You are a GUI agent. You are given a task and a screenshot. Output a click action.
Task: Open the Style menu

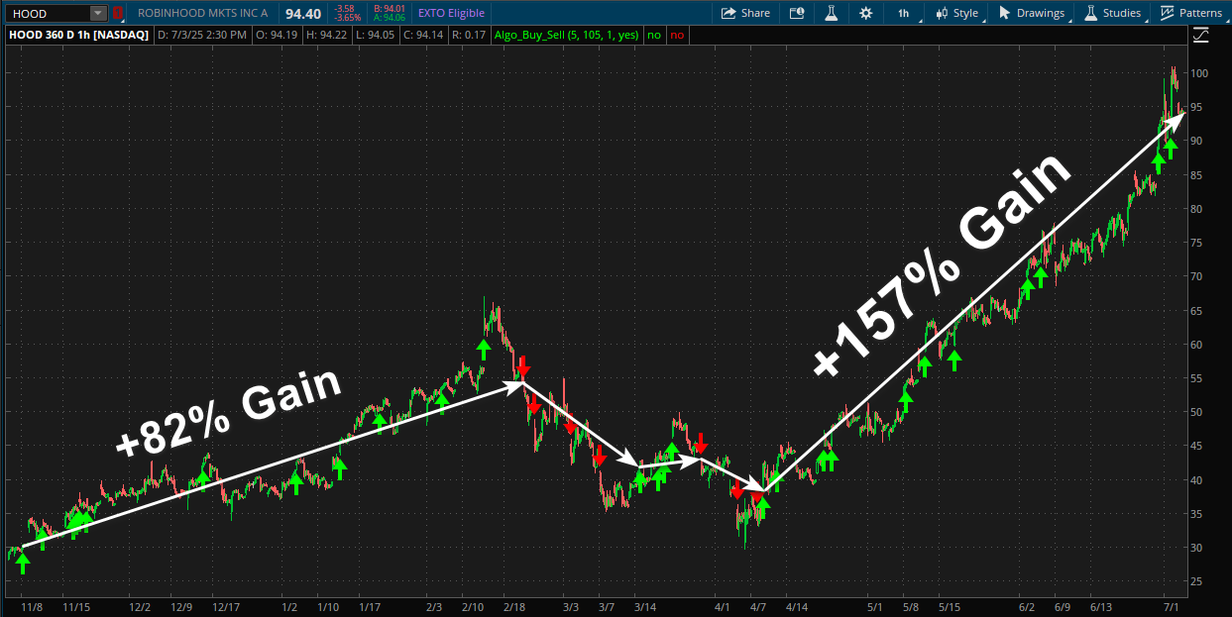point(957,13)
